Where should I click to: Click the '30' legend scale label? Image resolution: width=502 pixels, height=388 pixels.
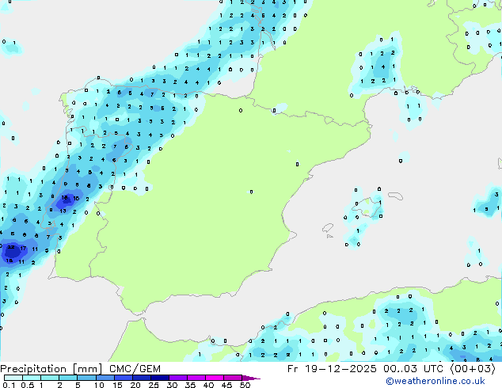click(172, 385)
